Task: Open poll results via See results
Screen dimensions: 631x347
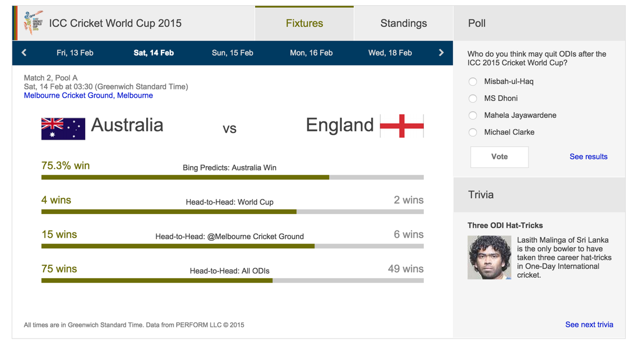Action: (588, 156)
